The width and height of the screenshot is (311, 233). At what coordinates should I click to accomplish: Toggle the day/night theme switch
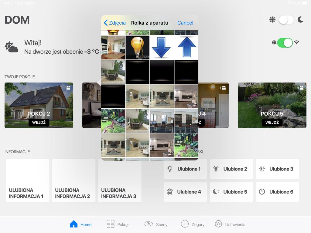tap(286, 20)
